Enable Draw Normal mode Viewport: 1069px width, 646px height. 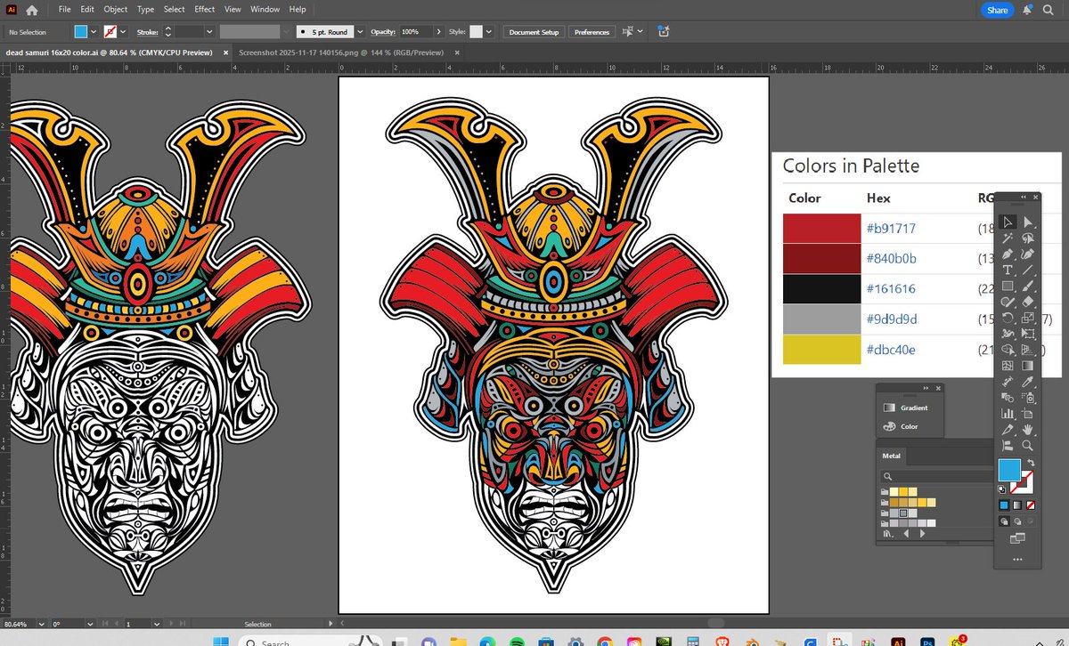tap(1004, 521)
